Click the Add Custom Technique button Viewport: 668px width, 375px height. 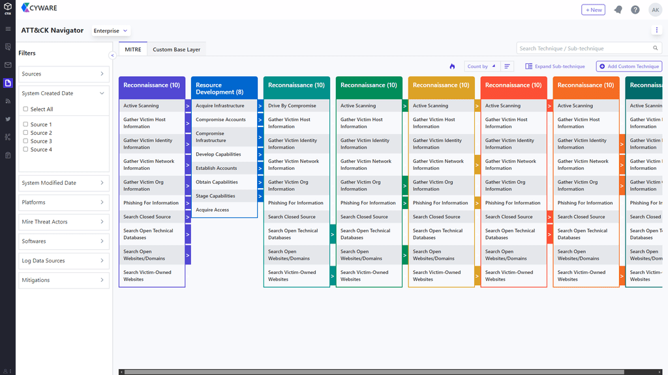point(629,66)
